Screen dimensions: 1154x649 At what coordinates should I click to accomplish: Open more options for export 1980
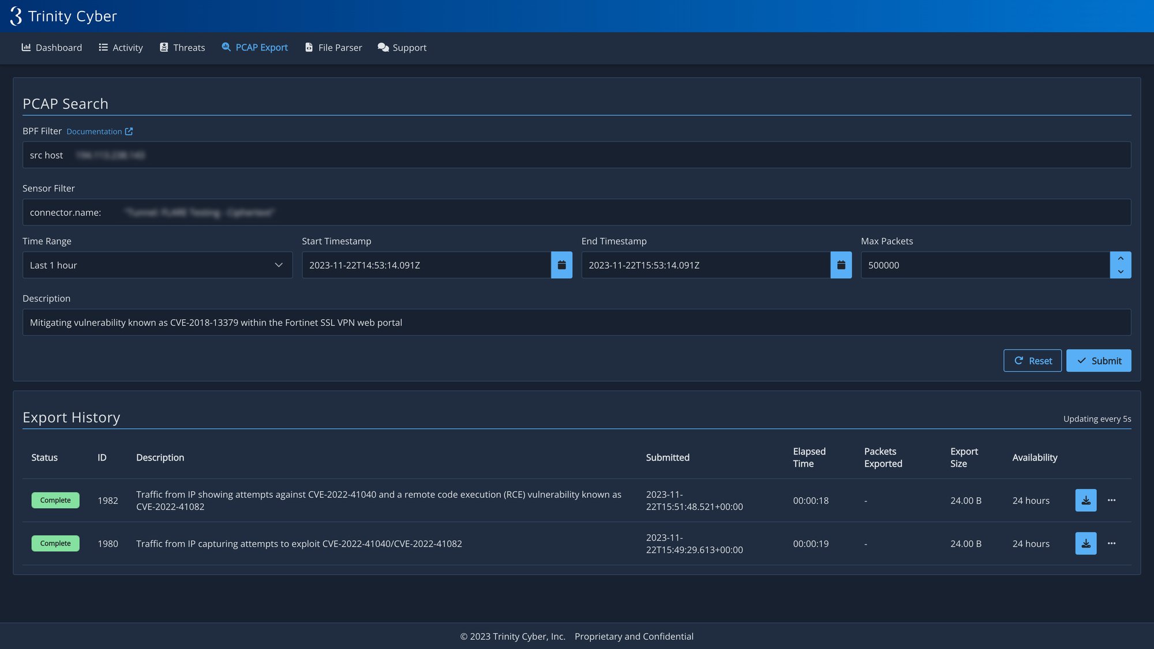pos(1111,543)
